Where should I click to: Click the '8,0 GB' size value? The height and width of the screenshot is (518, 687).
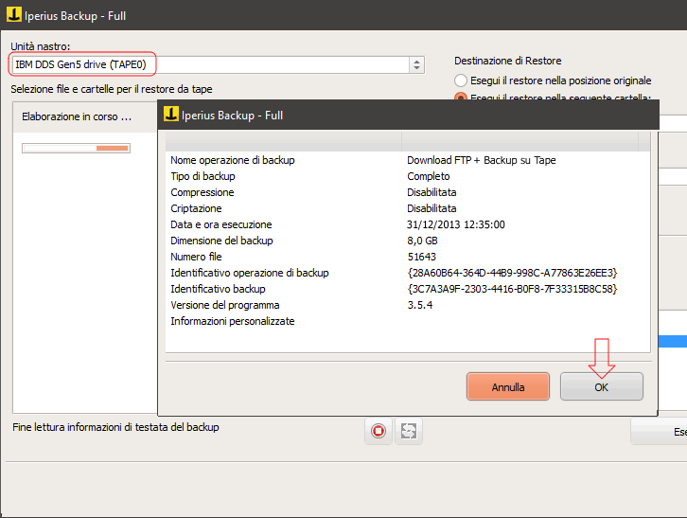click(x=422, y=241)
